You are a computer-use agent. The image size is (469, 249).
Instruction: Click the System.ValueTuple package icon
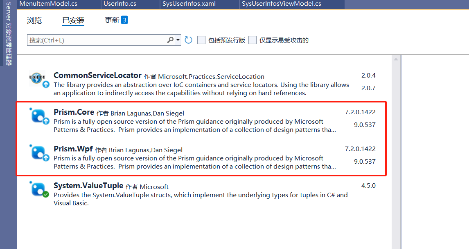[39, 189]
